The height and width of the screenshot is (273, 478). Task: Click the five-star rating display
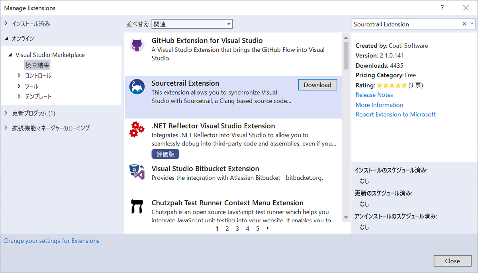pyautogui.click(x=392, y=85)
